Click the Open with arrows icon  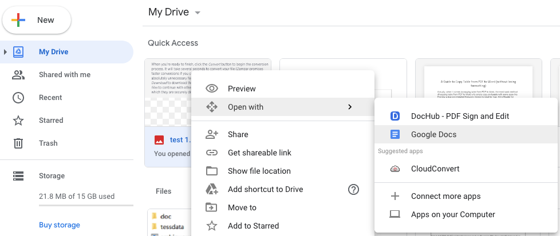(212, 107)
